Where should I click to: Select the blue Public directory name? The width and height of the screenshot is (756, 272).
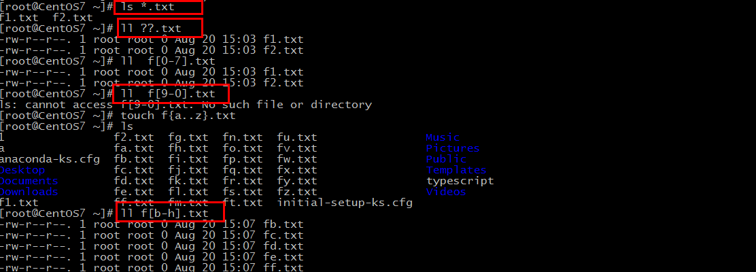click(x=446, y=159)
